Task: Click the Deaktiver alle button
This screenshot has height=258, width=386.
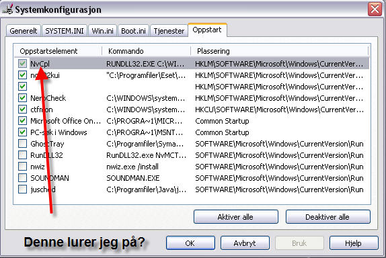Action: (x=328, y=217)
